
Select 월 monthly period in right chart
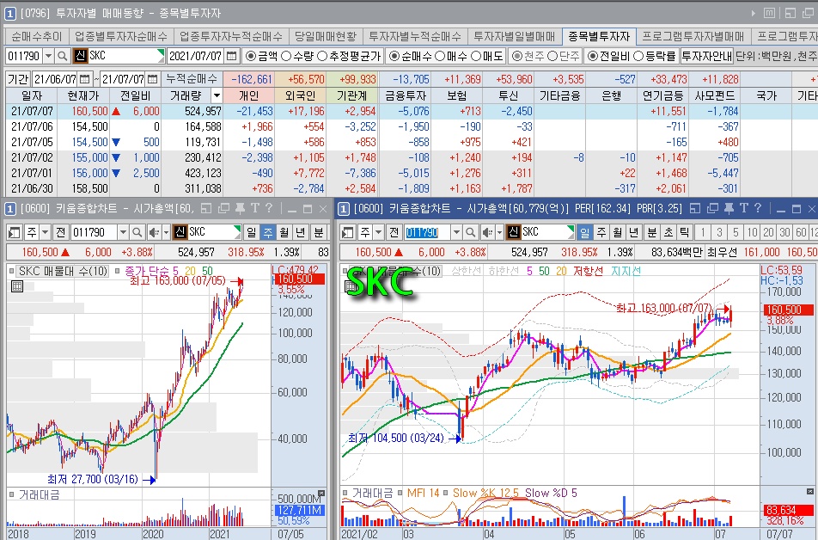(x=617, y=232)
